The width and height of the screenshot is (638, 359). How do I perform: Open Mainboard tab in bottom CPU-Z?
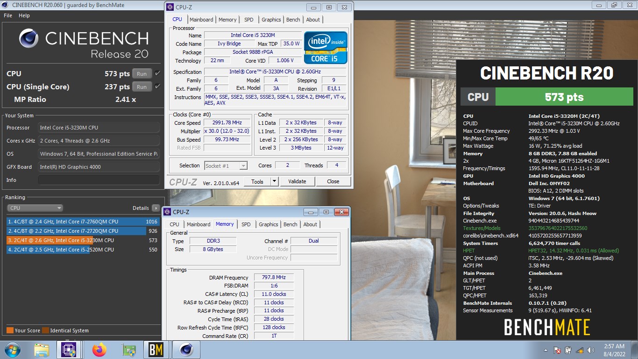[198, 224]
